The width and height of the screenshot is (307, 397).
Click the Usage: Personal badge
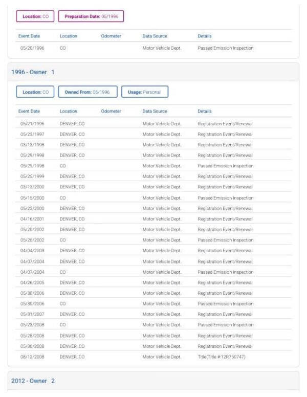click(144, 92)
